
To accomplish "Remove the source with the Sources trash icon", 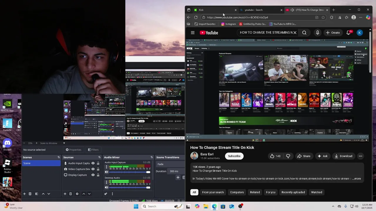I will coord(70,194).
